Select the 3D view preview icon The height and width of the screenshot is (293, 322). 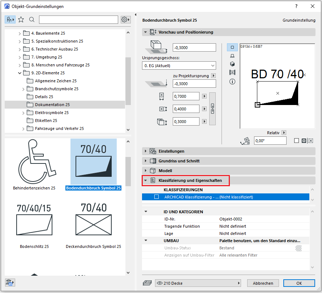tap(232, 64)
